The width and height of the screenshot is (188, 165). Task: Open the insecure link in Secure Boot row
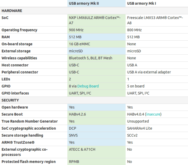click(x=153, y=114)
